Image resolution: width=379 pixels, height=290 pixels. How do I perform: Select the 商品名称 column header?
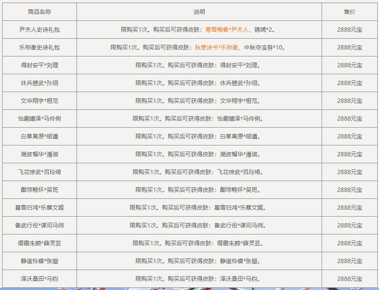click(40, 12)
